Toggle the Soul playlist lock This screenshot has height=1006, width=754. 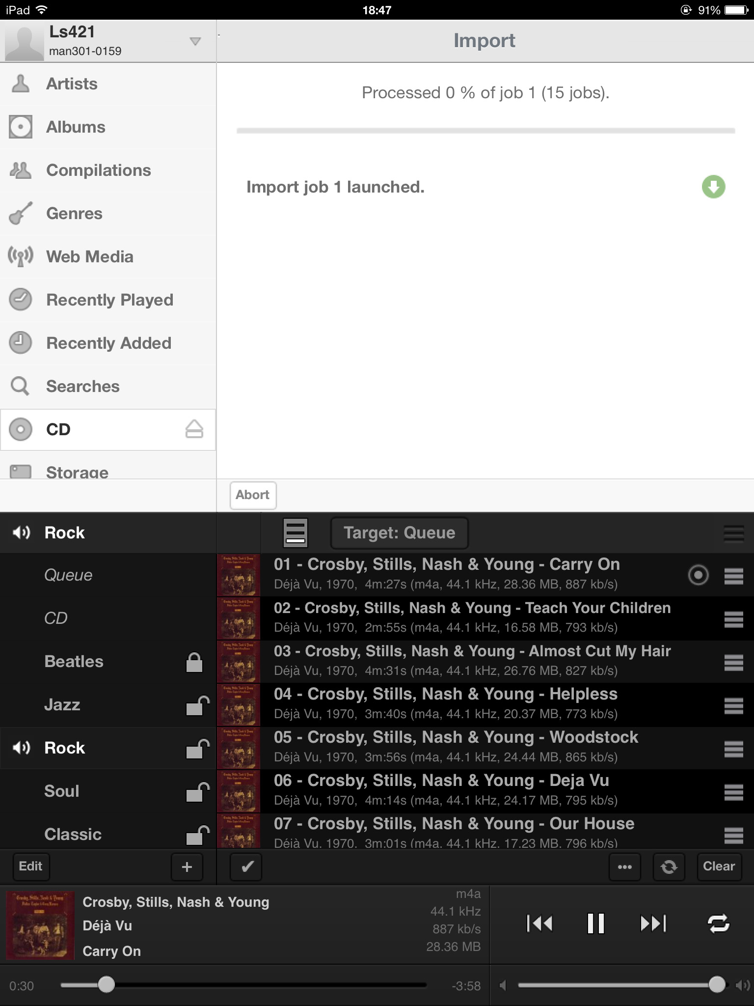[197, 792]
